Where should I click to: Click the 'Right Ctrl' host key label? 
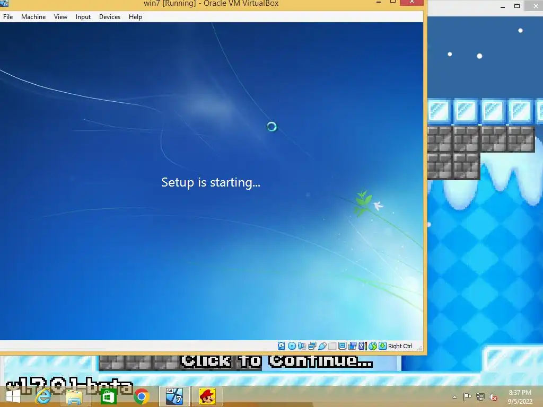click(400, 346)
